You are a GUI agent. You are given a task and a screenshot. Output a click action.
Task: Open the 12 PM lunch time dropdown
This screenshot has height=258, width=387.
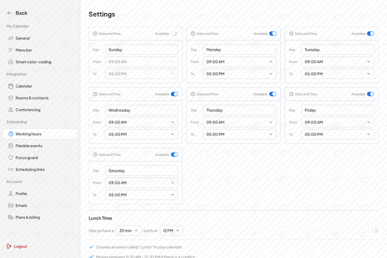point(171,230)
